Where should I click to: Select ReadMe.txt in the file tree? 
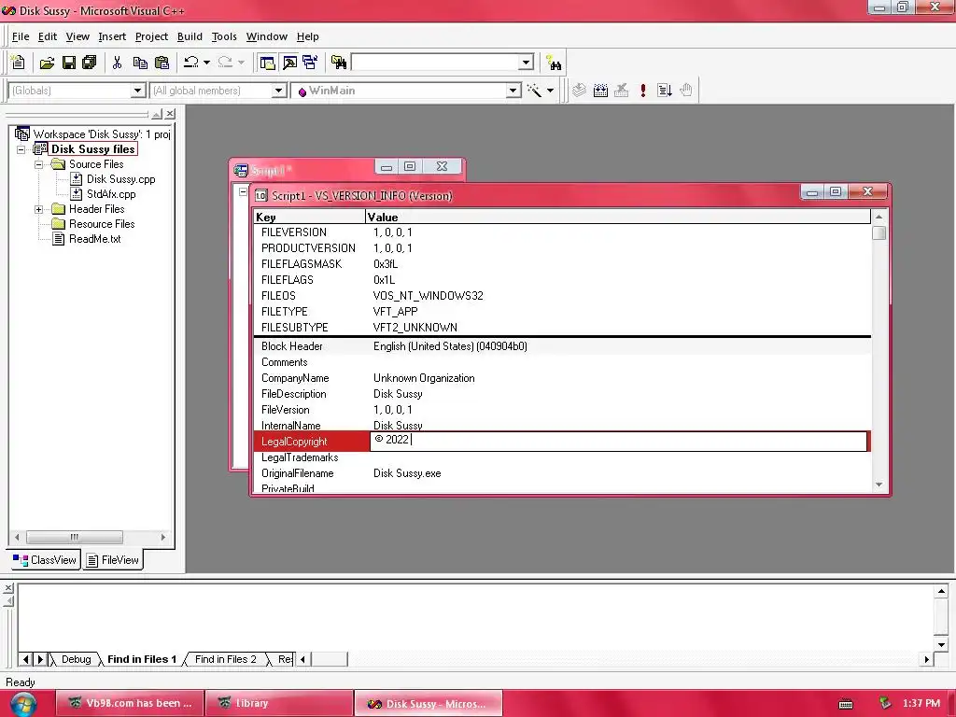(94, 239)
